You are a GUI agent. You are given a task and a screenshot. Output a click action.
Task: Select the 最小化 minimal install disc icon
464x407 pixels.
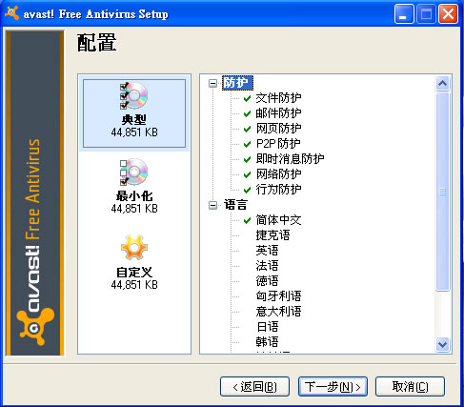(x=133, y=172)
